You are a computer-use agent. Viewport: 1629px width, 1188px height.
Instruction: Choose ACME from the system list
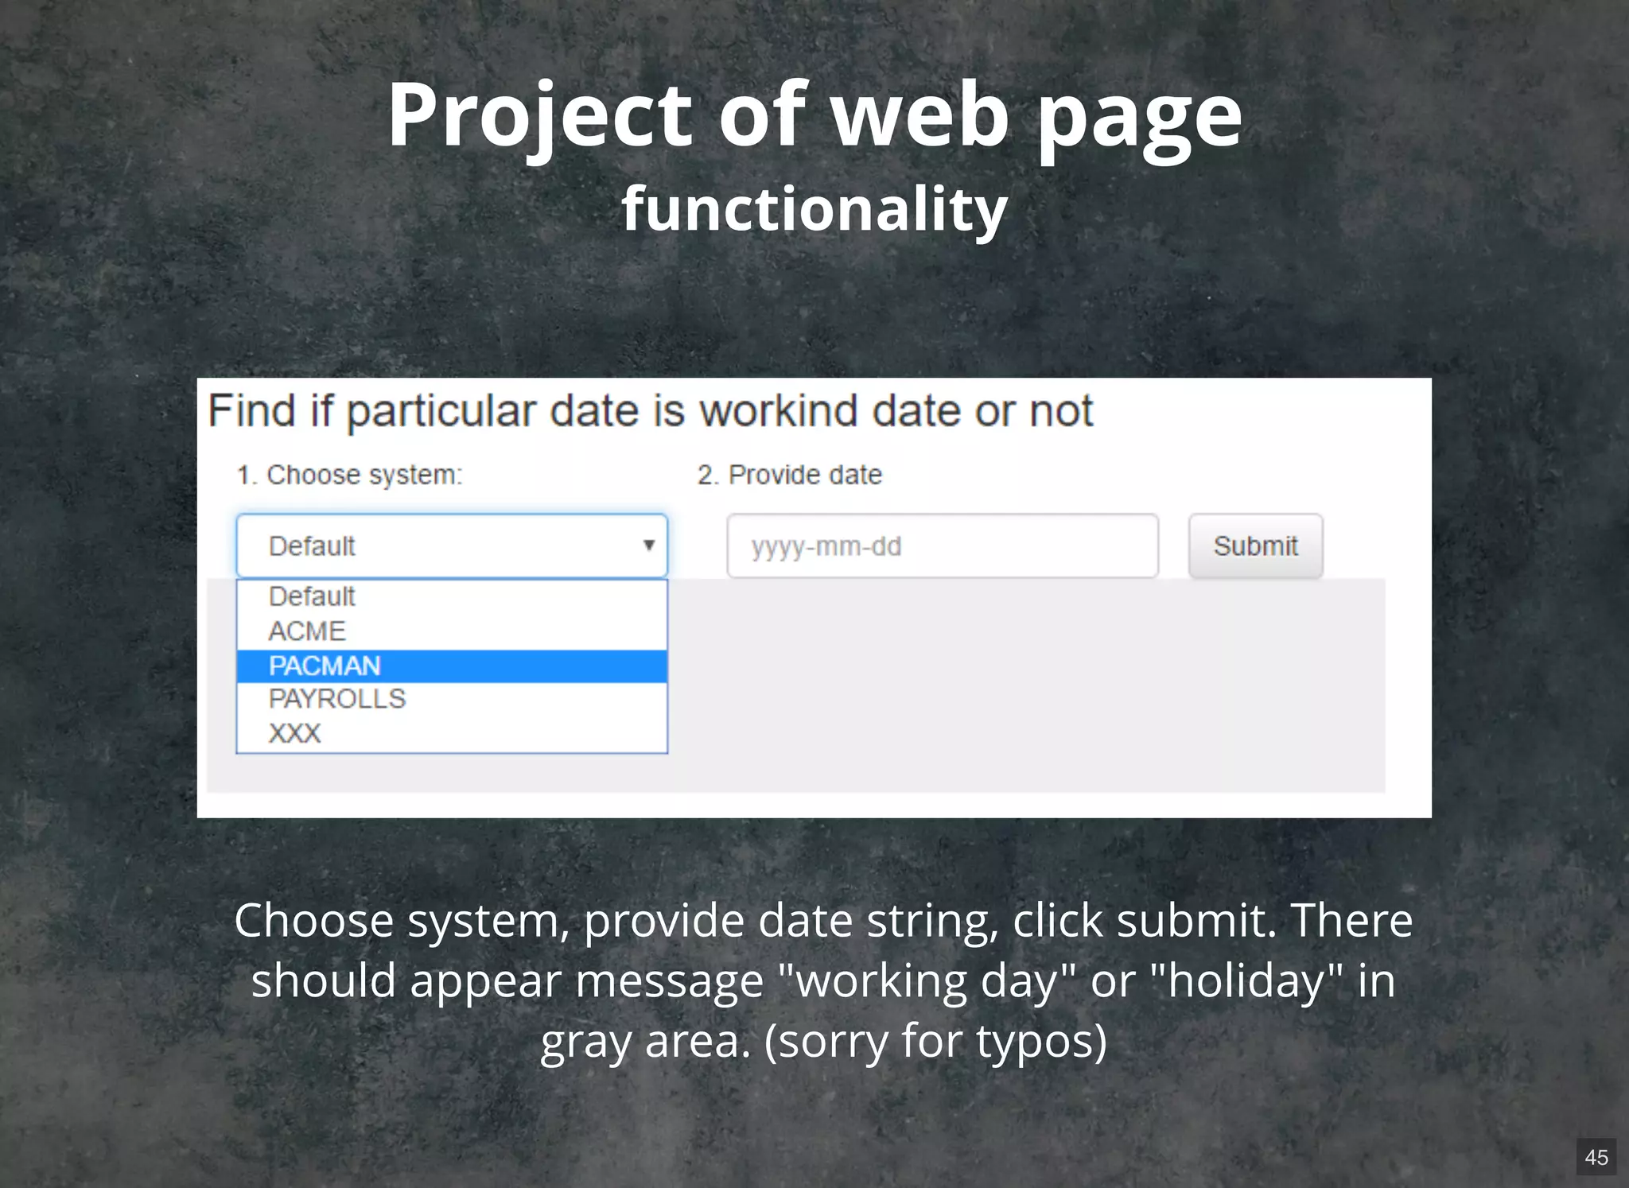click(x=452, y=631)
